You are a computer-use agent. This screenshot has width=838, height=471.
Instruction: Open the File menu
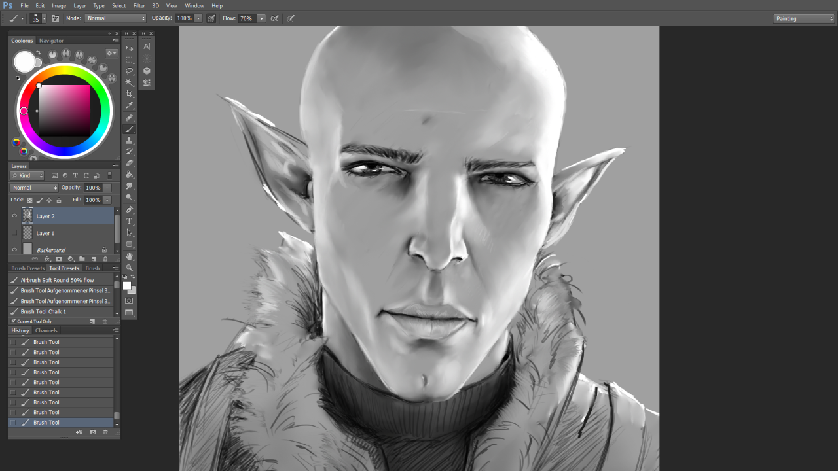coord(24,5)
